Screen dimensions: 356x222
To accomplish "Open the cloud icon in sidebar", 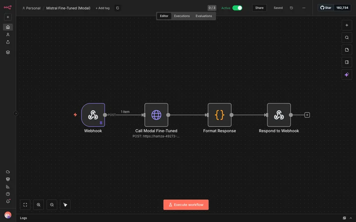I will pos(8,172).
